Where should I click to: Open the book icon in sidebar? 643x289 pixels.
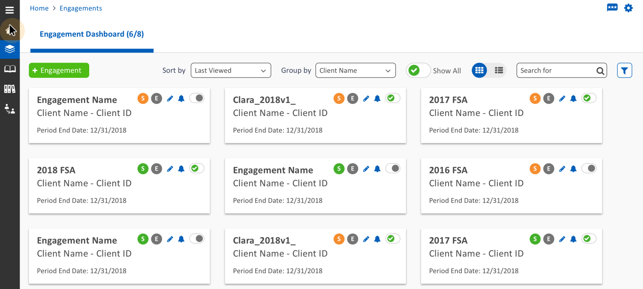[10, 69]
